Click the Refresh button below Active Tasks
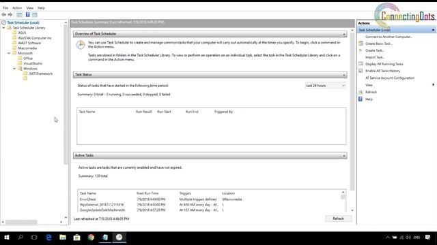Viewport: 437px width, 245px height. click(339, 218)
